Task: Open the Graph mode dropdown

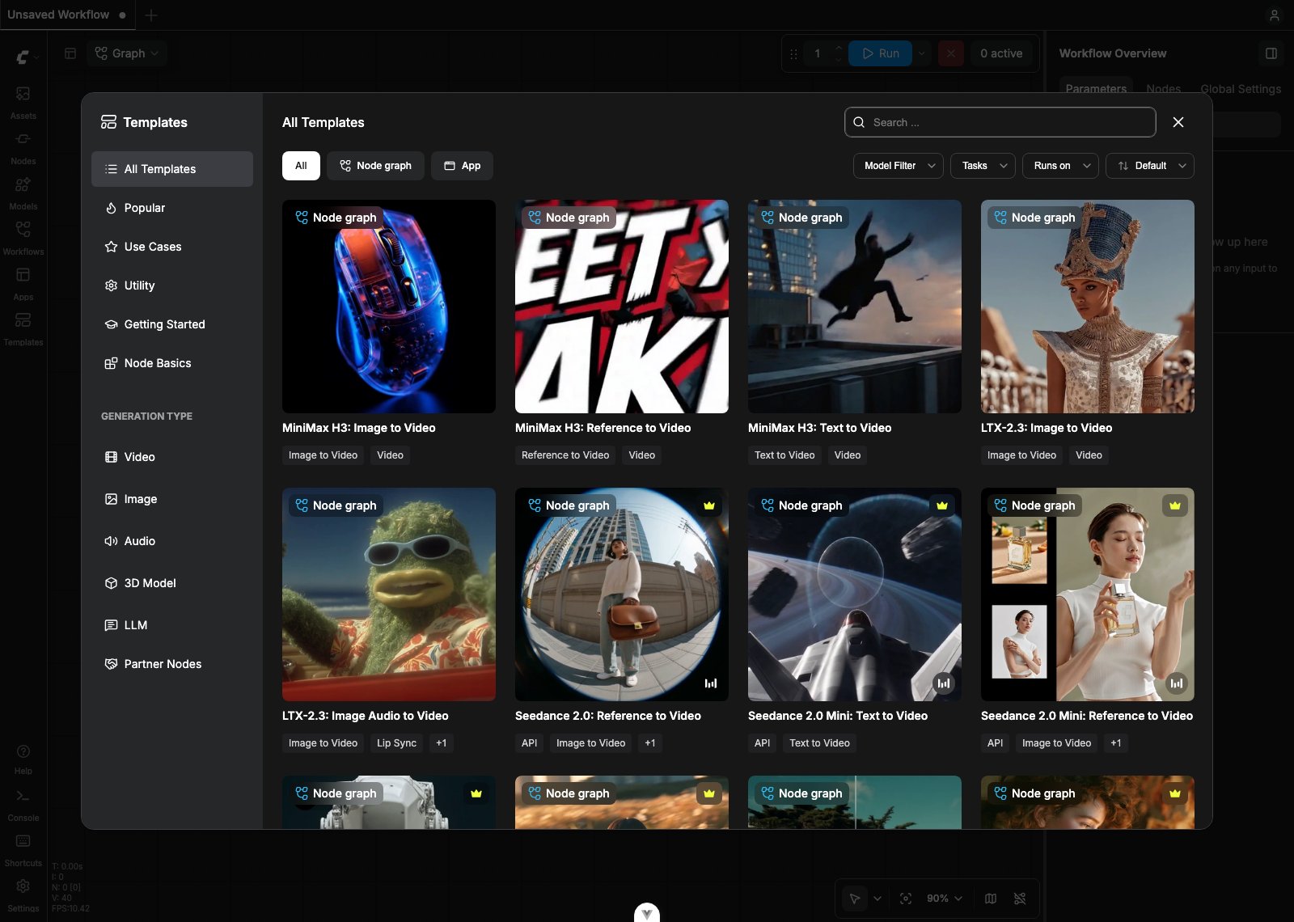Action: click(x=127, y=53)
